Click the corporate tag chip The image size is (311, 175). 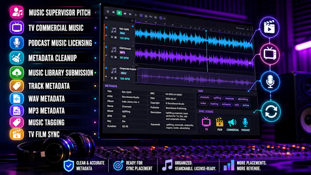click(229, 98)
